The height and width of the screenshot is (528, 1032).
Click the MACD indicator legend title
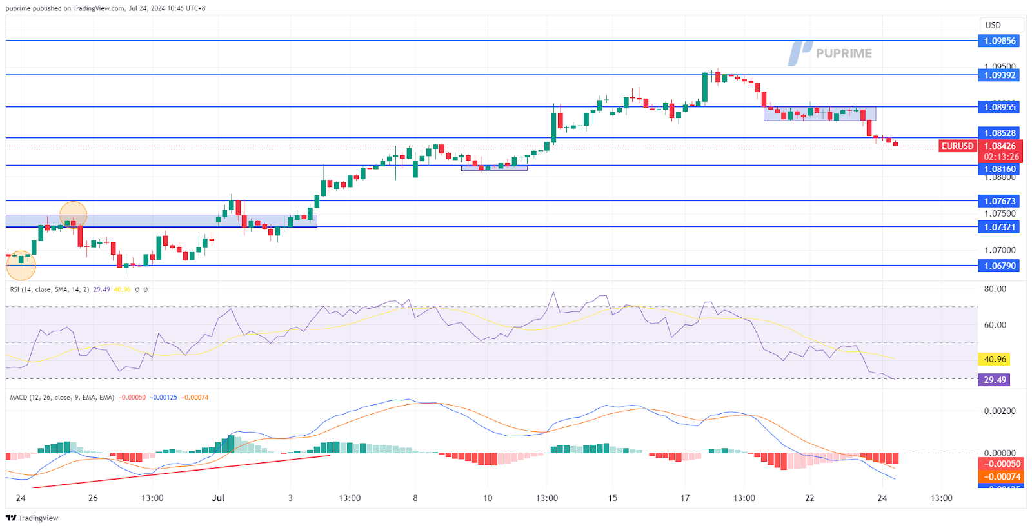click(62, 397)
